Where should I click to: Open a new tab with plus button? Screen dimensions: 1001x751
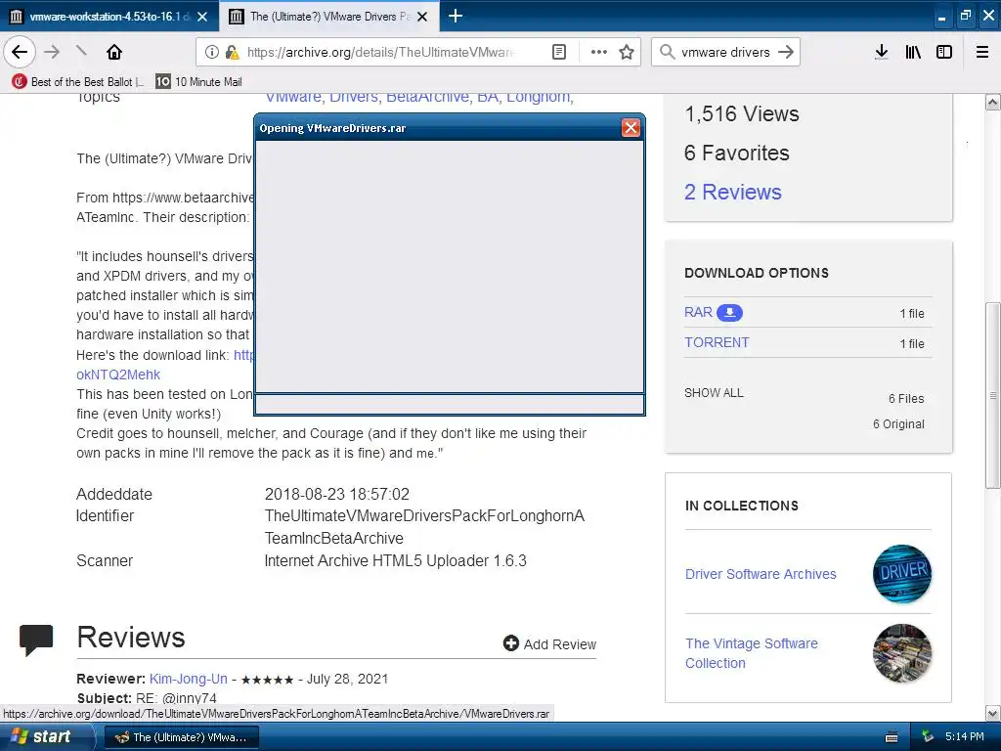pos(456,16)
